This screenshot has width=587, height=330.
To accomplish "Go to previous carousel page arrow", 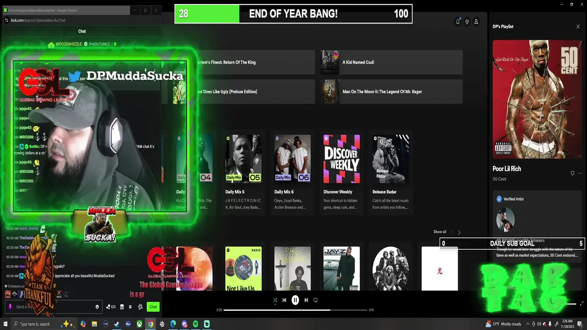I will [x=451, y=232].
